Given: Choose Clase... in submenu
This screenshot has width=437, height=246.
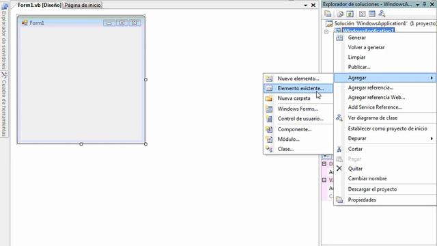Looking at the screenshot, I should pyautogui.click(x=298, y=149).
